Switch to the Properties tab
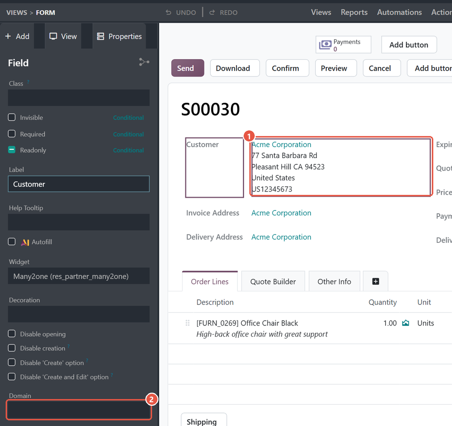 [119, 36]
